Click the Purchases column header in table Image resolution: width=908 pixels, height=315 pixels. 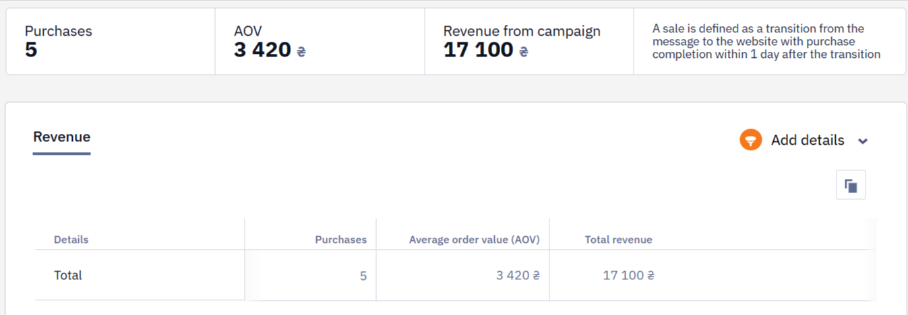click(x=341, y=240)
